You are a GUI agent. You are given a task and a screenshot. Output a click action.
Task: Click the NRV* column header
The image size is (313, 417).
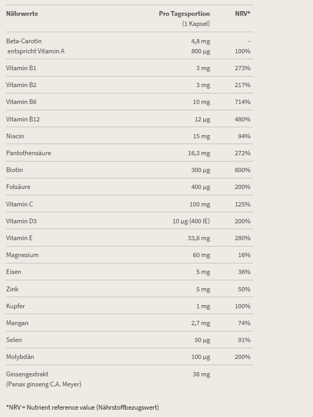point(242,14)
